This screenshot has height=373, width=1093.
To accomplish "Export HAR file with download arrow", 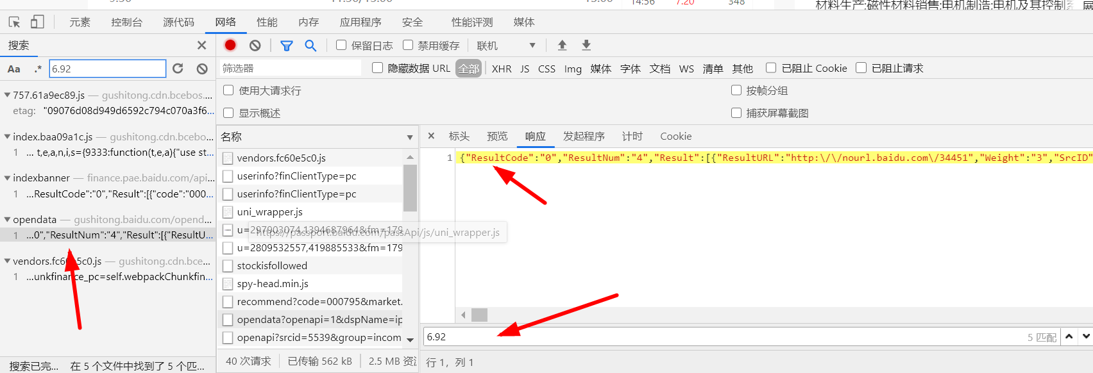I will point(586,45).
